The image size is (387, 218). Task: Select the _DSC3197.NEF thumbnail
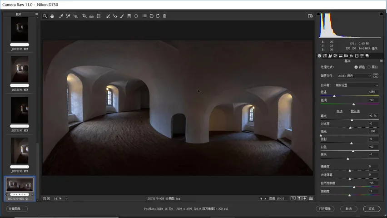[x=19, y=110]
